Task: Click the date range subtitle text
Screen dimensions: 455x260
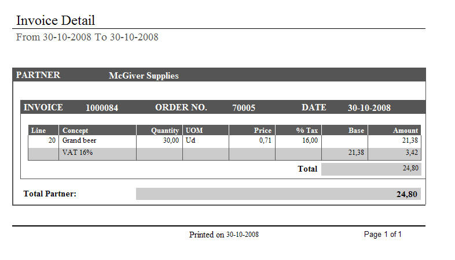Action: click(x=87, y=38)
